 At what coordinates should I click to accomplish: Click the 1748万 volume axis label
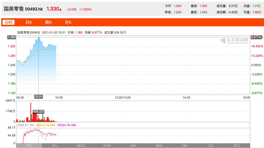coord(10,111)
